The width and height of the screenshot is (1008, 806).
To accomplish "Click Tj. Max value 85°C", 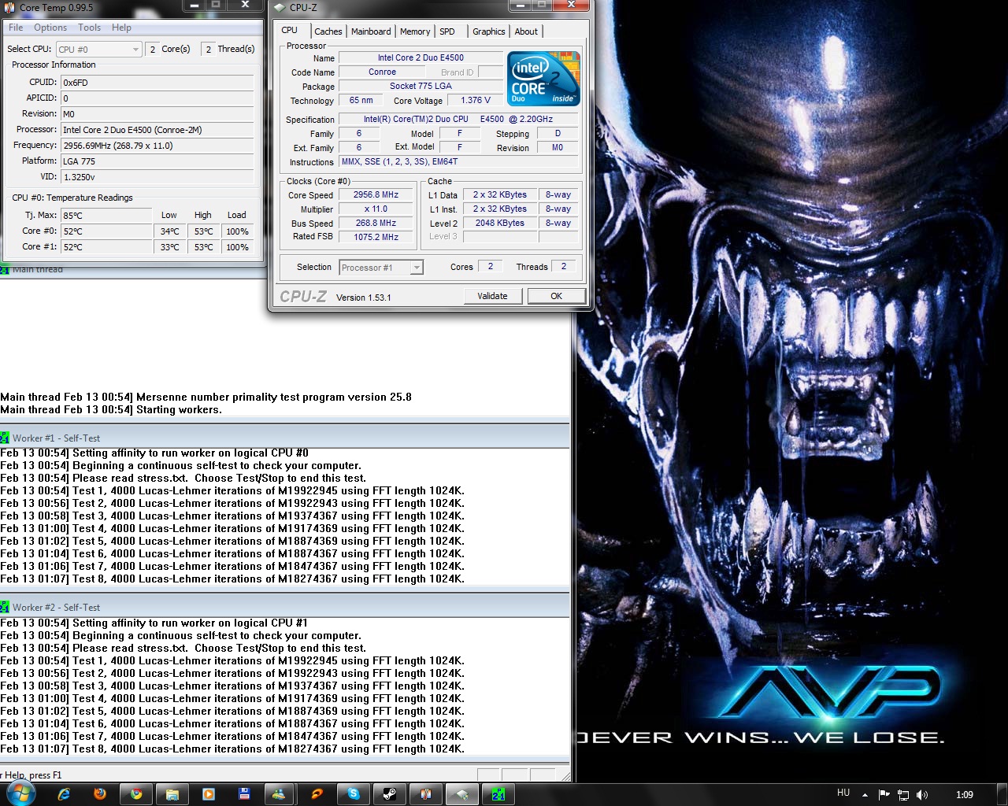I will pyautogui.click(x=106, y=216).
